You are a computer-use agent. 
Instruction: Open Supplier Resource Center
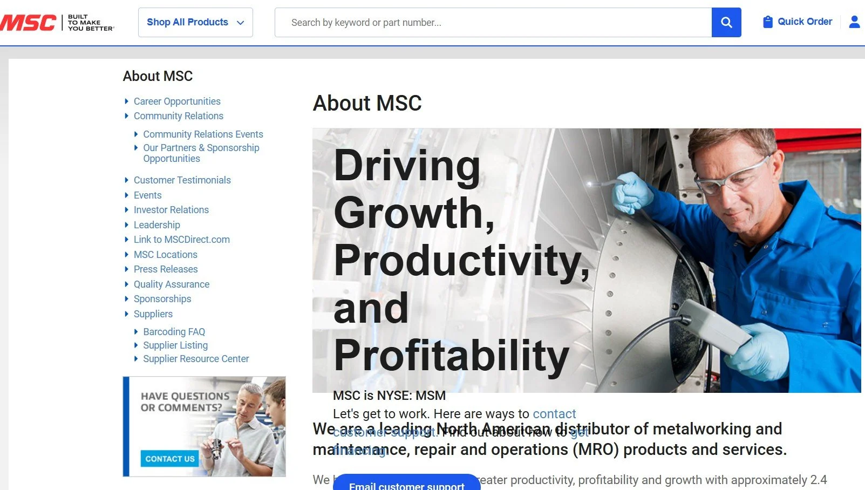point(196,359)
